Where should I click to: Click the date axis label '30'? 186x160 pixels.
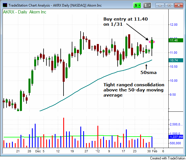149,151
